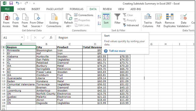Open the FILE tab
The width and height of the screenshot is (196, 111).
coord(7,9)
